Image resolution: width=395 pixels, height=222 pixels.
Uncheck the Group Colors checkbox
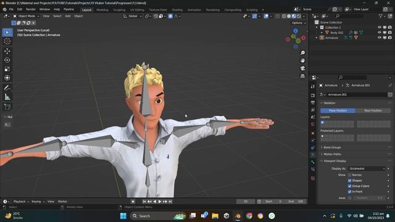pos(350,186)
